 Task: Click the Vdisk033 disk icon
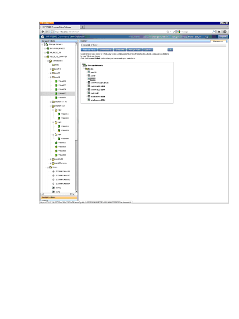click(x=59, y=118)
